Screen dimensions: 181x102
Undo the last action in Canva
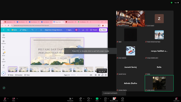(x=33, y=30)
